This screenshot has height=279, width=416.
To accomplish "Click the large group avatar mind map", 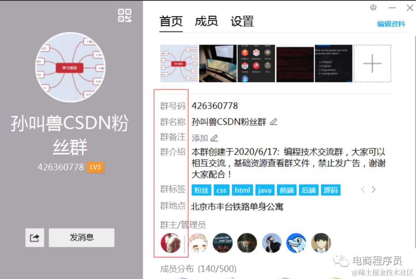I will coord(70,67).
